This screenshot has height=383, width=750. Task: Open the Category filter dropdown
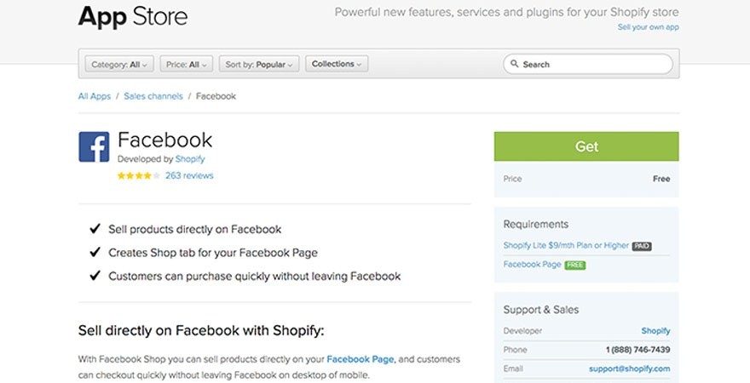pos(118,65)
